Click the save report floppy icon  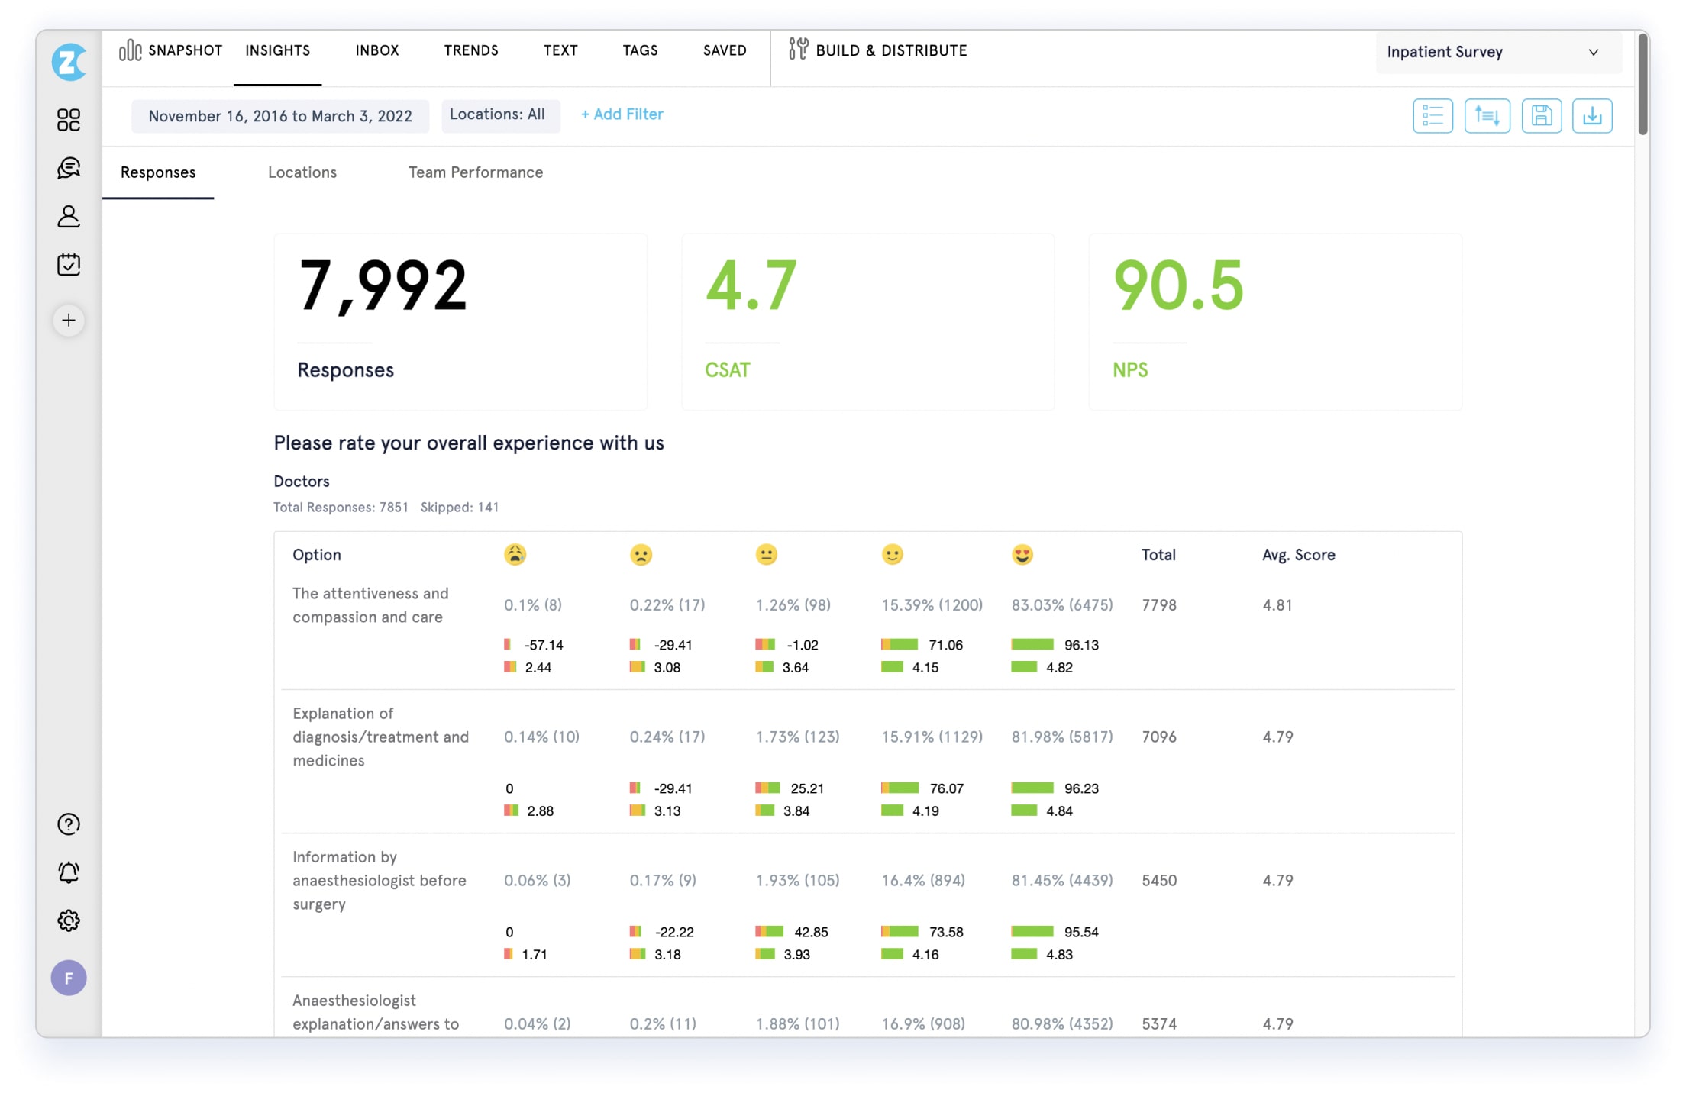pos(1541,116)
